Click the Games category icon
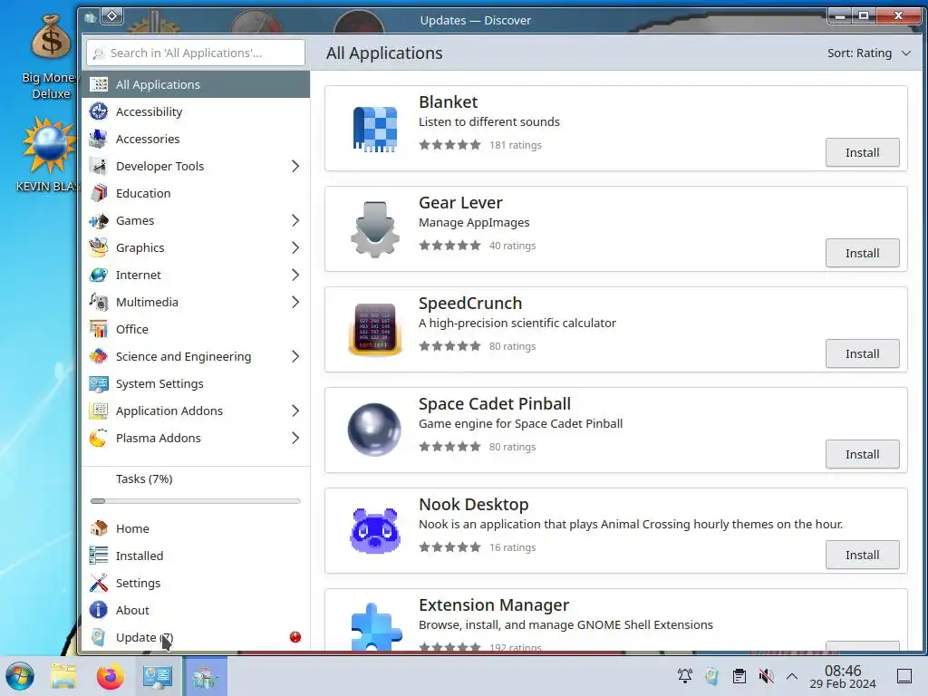 pos(98,220)
